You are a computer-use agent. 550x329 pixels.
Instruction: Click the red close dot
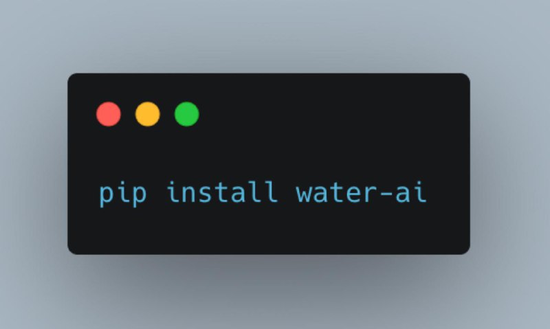(109, 114)
